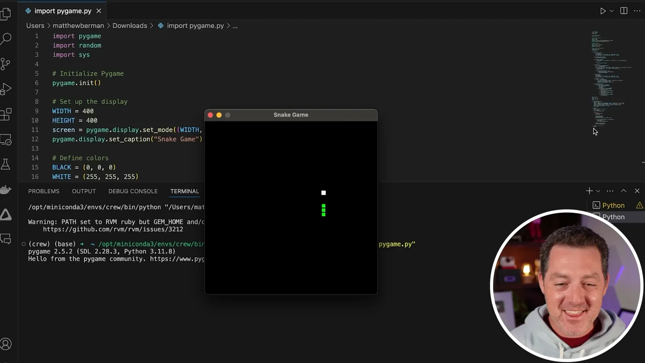The image size is (645, 363).
Task: Open the Run and Debug view
Action: pyautogui.click(x=6, y=89)
